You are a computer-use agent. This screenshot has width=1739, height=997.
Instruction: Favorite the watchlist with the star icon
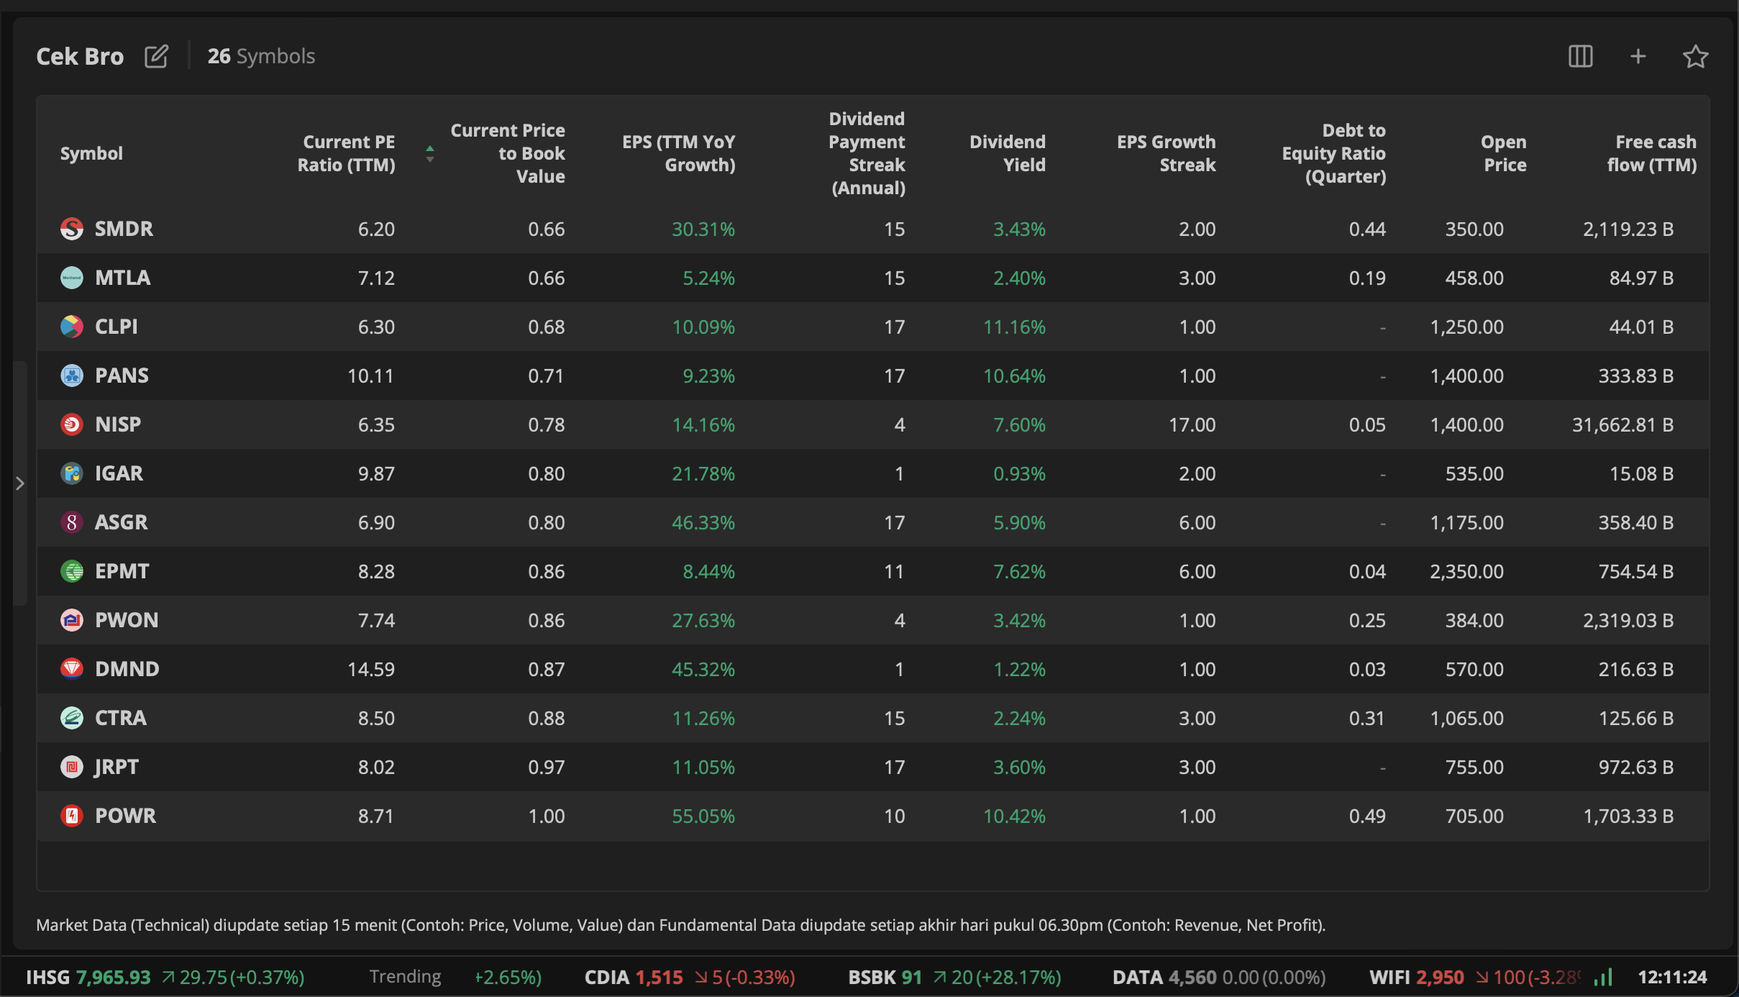click(x=1695, y=56)
